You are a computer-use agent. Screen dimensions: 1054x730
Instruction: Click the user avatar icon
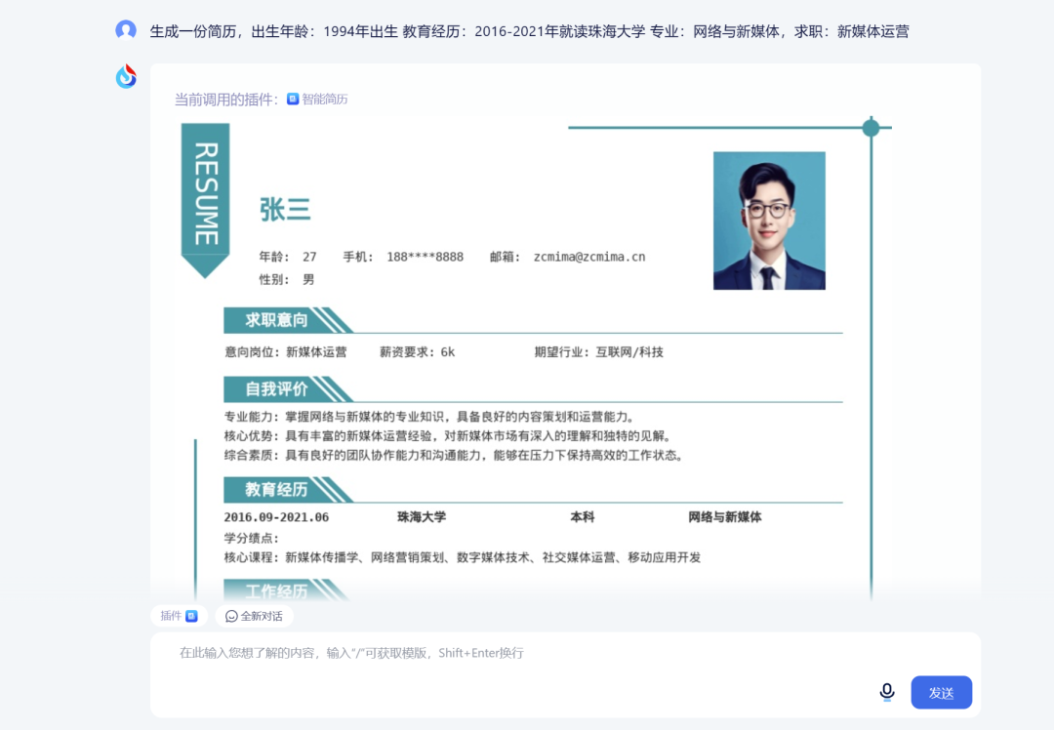[126, 30]
